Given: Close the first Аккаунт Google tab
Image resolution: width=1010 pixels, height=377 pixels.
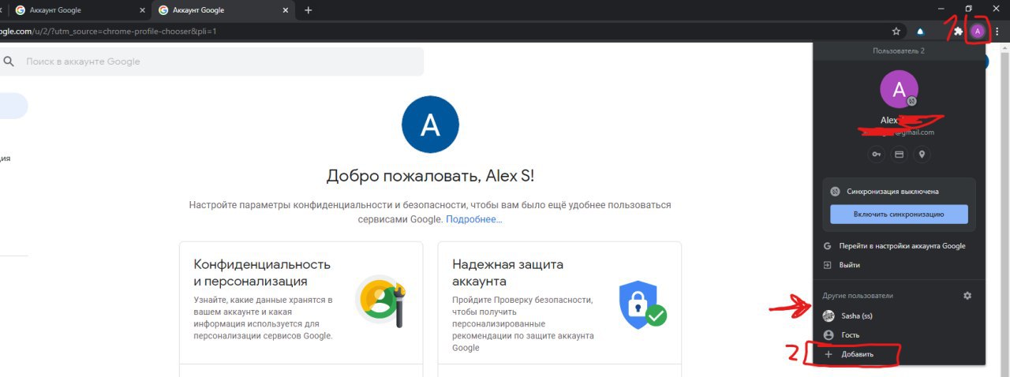Looking at the screenshot, I should click(x=141, y=10).
